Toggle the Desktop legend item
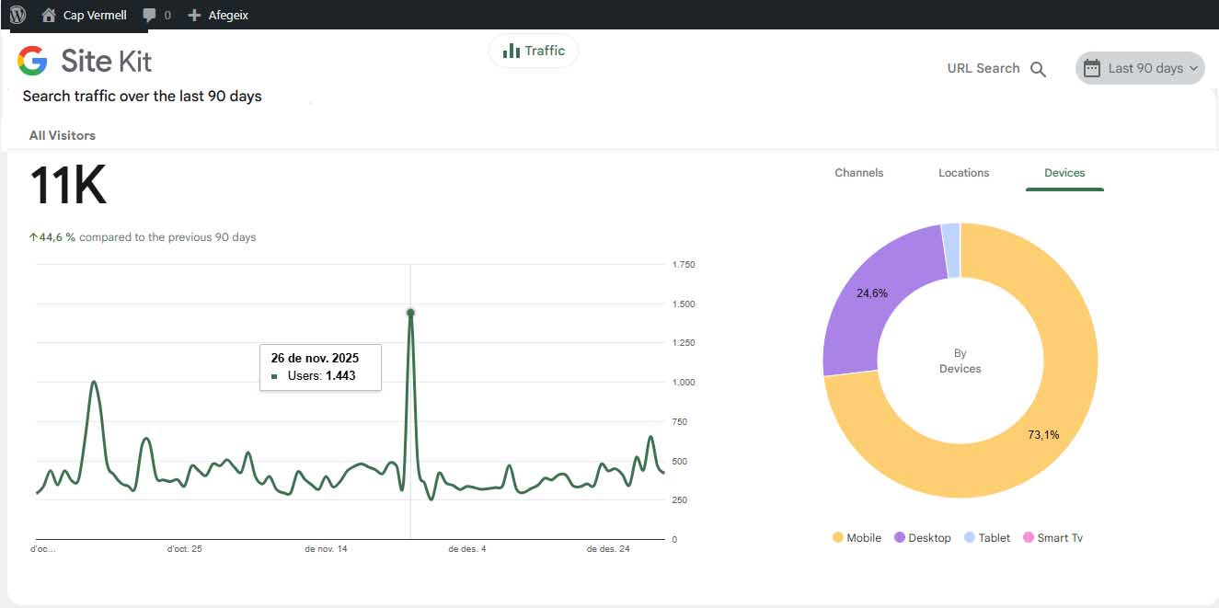This screenshot has height=608, width=1219. click(922, 538)
